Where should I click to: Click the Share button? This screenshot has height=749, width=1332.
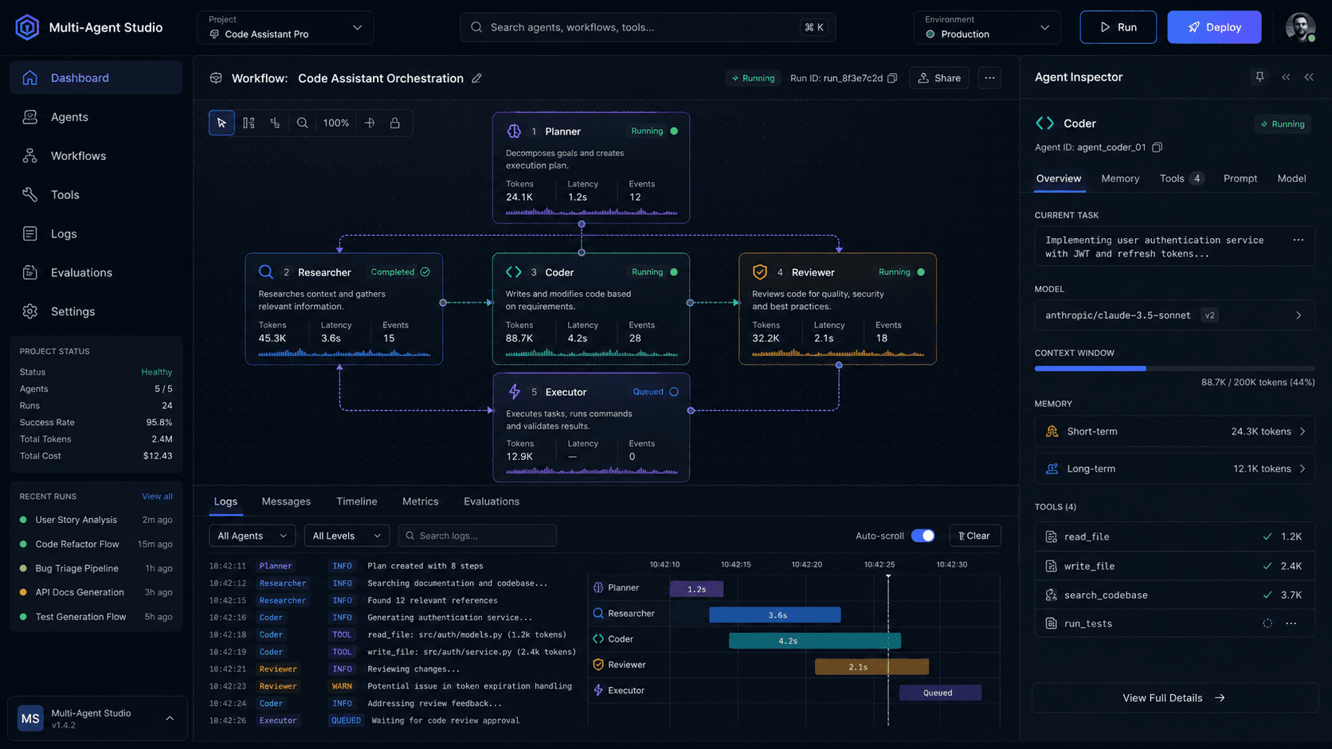939,78
